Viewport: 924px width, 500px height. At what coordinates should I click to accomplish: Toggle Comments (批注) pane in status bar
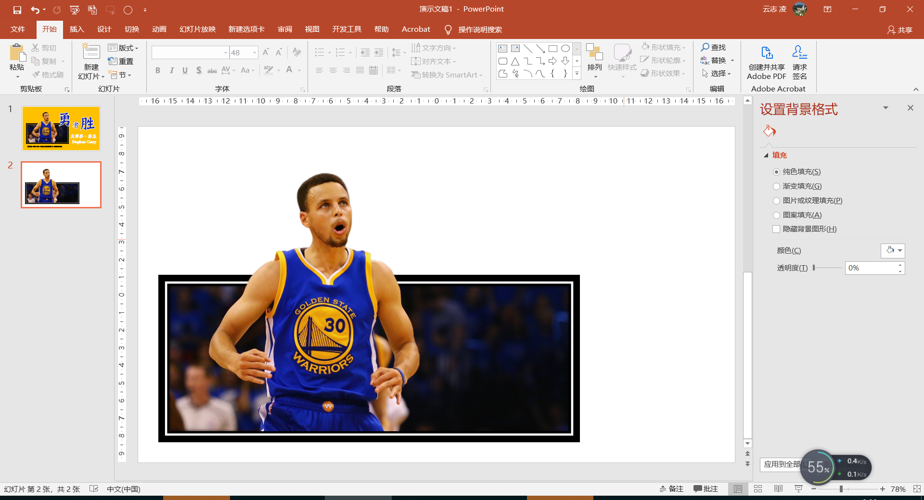(706, 489)
